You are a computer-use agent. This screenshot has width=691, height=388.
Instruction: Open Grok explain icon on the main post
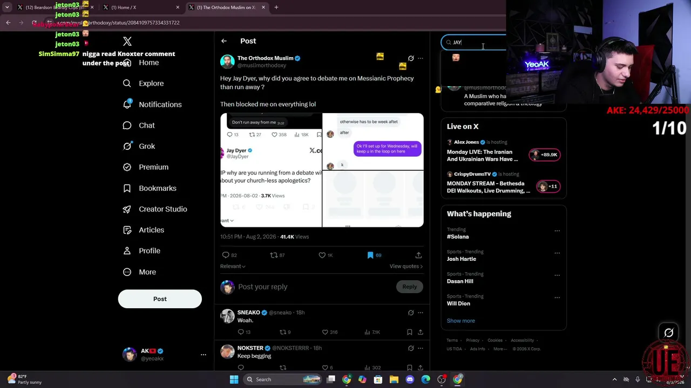click(411, 58)
